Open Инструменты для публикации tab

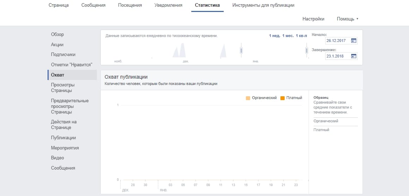coord(264,5)
